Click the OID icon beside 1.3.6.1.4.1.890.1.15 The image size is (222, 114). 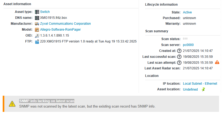(37, 35)
